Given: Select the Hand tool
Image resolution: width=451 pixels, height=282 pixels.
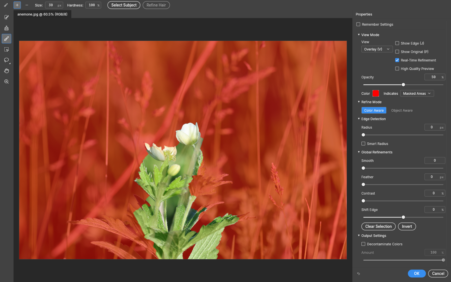Looking at the screenshot, I should pyautogui.click(x=6, y=71).
